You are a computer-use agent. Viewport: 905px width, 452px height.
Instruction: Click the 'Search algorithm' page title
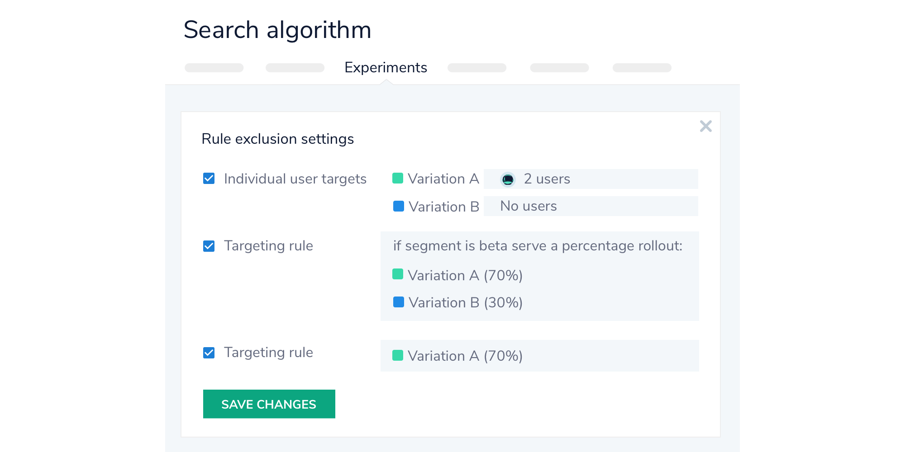coord(277,30)
